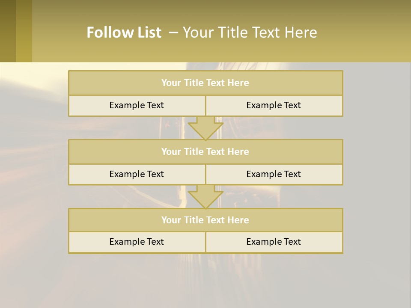Click the background area below the bottom box
Viewport: 411px width, 308px height.
coord(205,280)
